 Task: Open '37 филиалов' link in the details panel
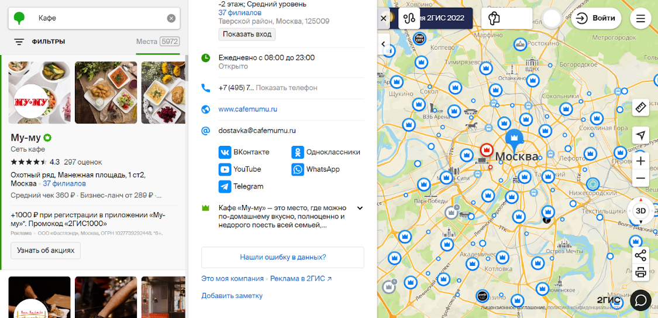(240, 13)
